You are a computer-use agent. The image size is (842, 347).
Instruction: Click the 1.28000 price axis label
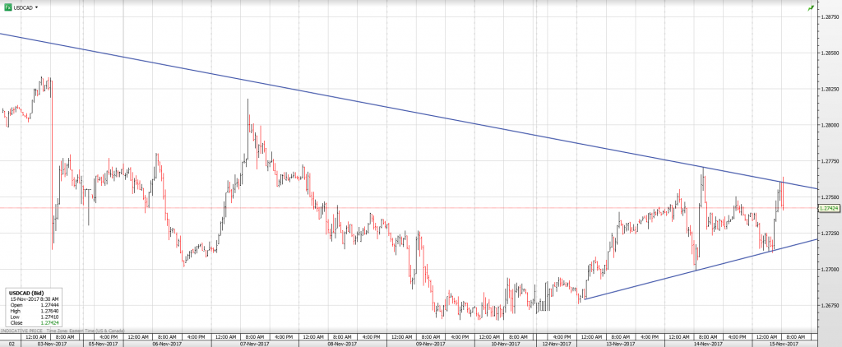point(830,125)
